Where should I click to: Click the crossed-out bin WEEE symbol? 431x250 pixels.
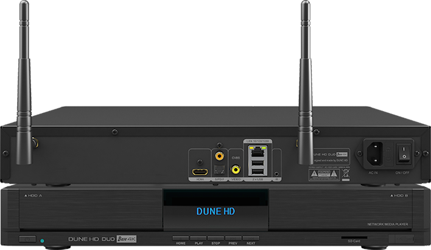tap(346, 175)
